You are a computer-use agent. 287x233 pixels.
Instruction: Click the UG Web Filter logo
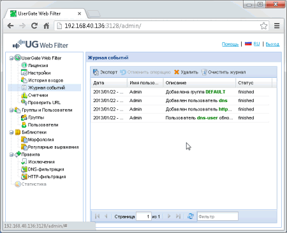[40, 44]
